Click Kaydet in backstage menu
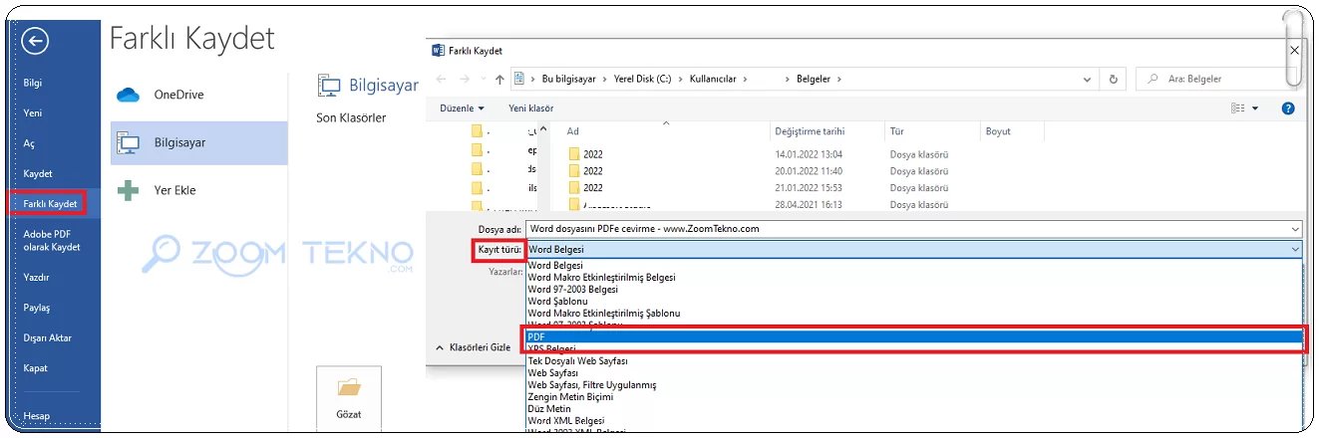The width and height of the screenshot is (1319, 438). point(38,174)
